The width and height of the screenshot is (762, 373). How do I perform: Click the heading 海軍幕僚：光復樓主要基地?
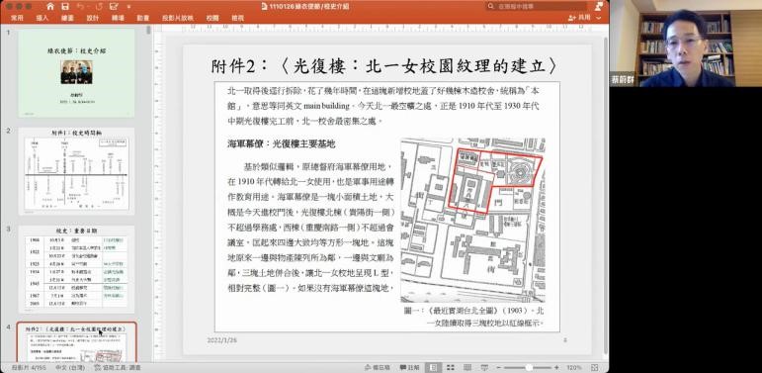coord(282,143)
